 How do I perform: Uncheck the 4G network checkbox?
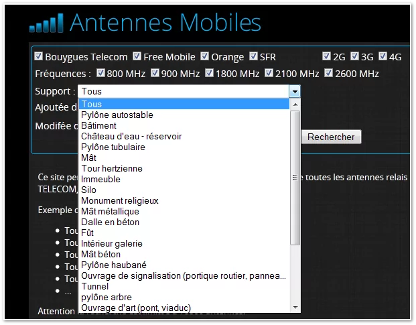tap(383, 56)
